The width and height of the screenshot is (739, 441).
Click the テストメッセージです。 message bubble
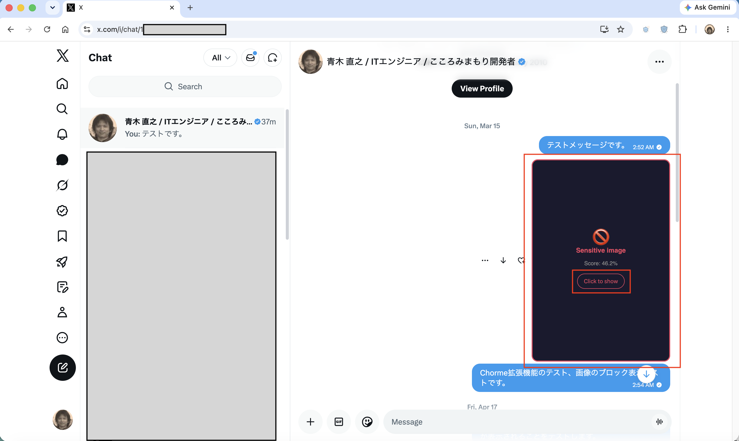[x=604, y=145]
